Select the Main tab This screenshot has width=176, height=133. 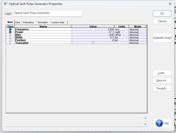[10, 22]
